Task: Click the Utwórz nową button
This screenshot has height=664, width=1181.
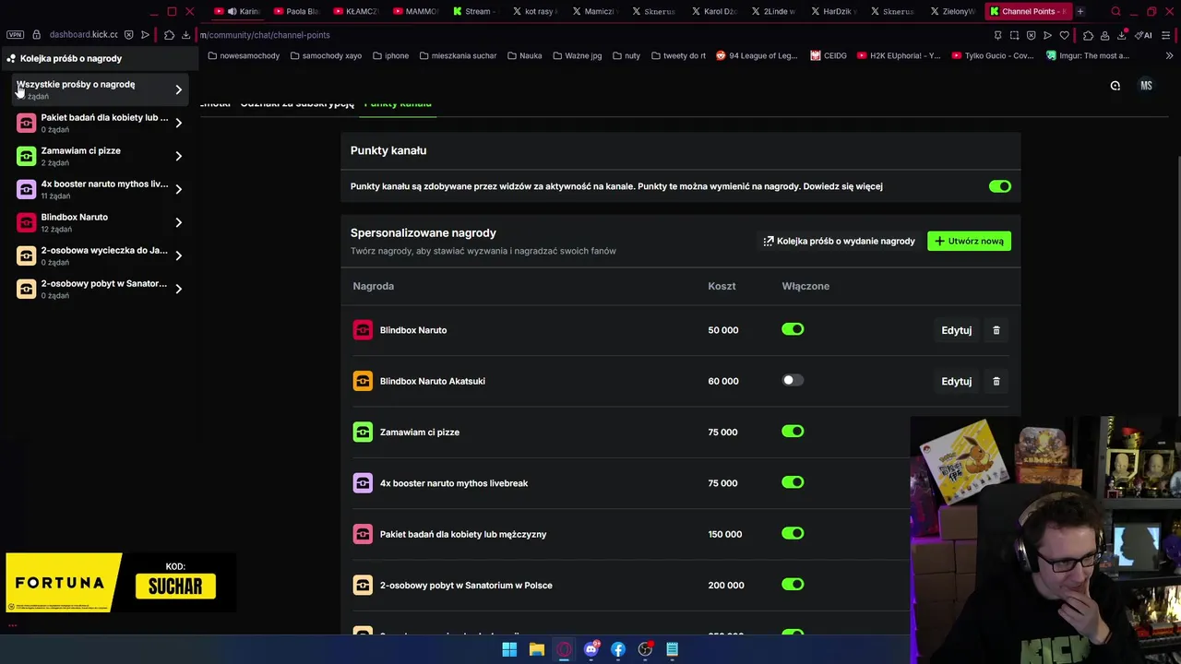Action: point(969,241)
